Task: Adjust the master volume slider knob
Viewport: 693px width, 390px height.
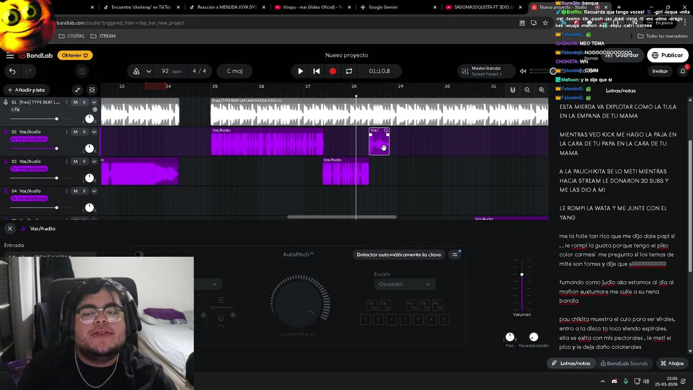Action: point(553,71)
